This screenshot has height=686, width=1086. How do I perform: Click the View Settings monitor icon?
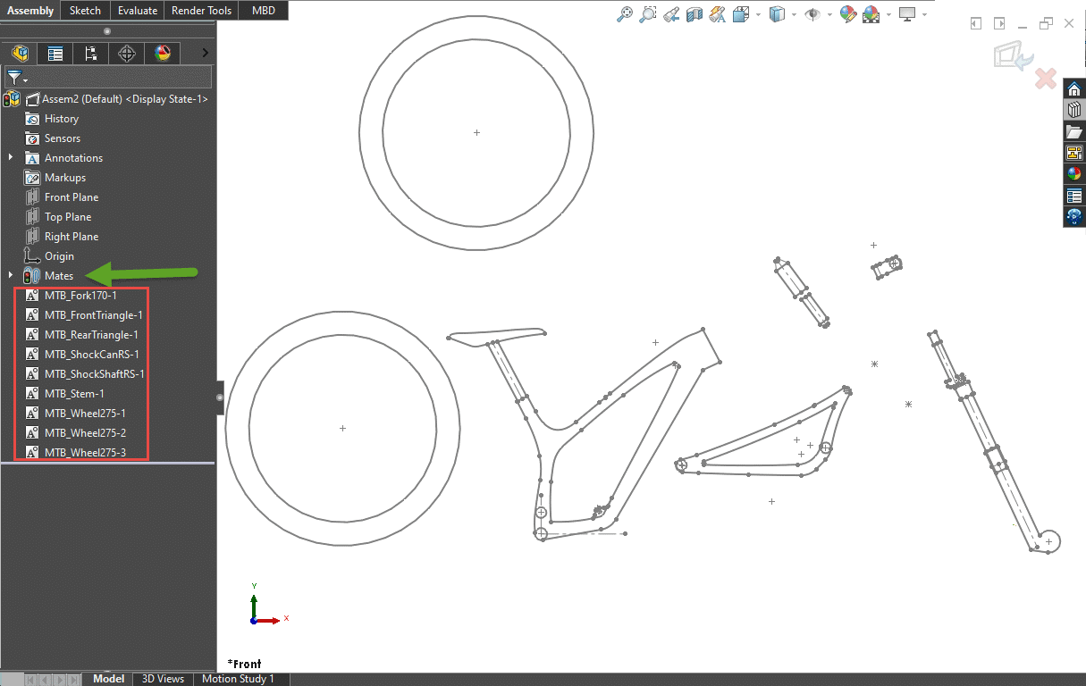tap(907, 14)
